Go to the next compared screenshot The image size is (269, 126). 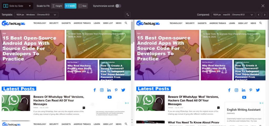coord(265,15)
